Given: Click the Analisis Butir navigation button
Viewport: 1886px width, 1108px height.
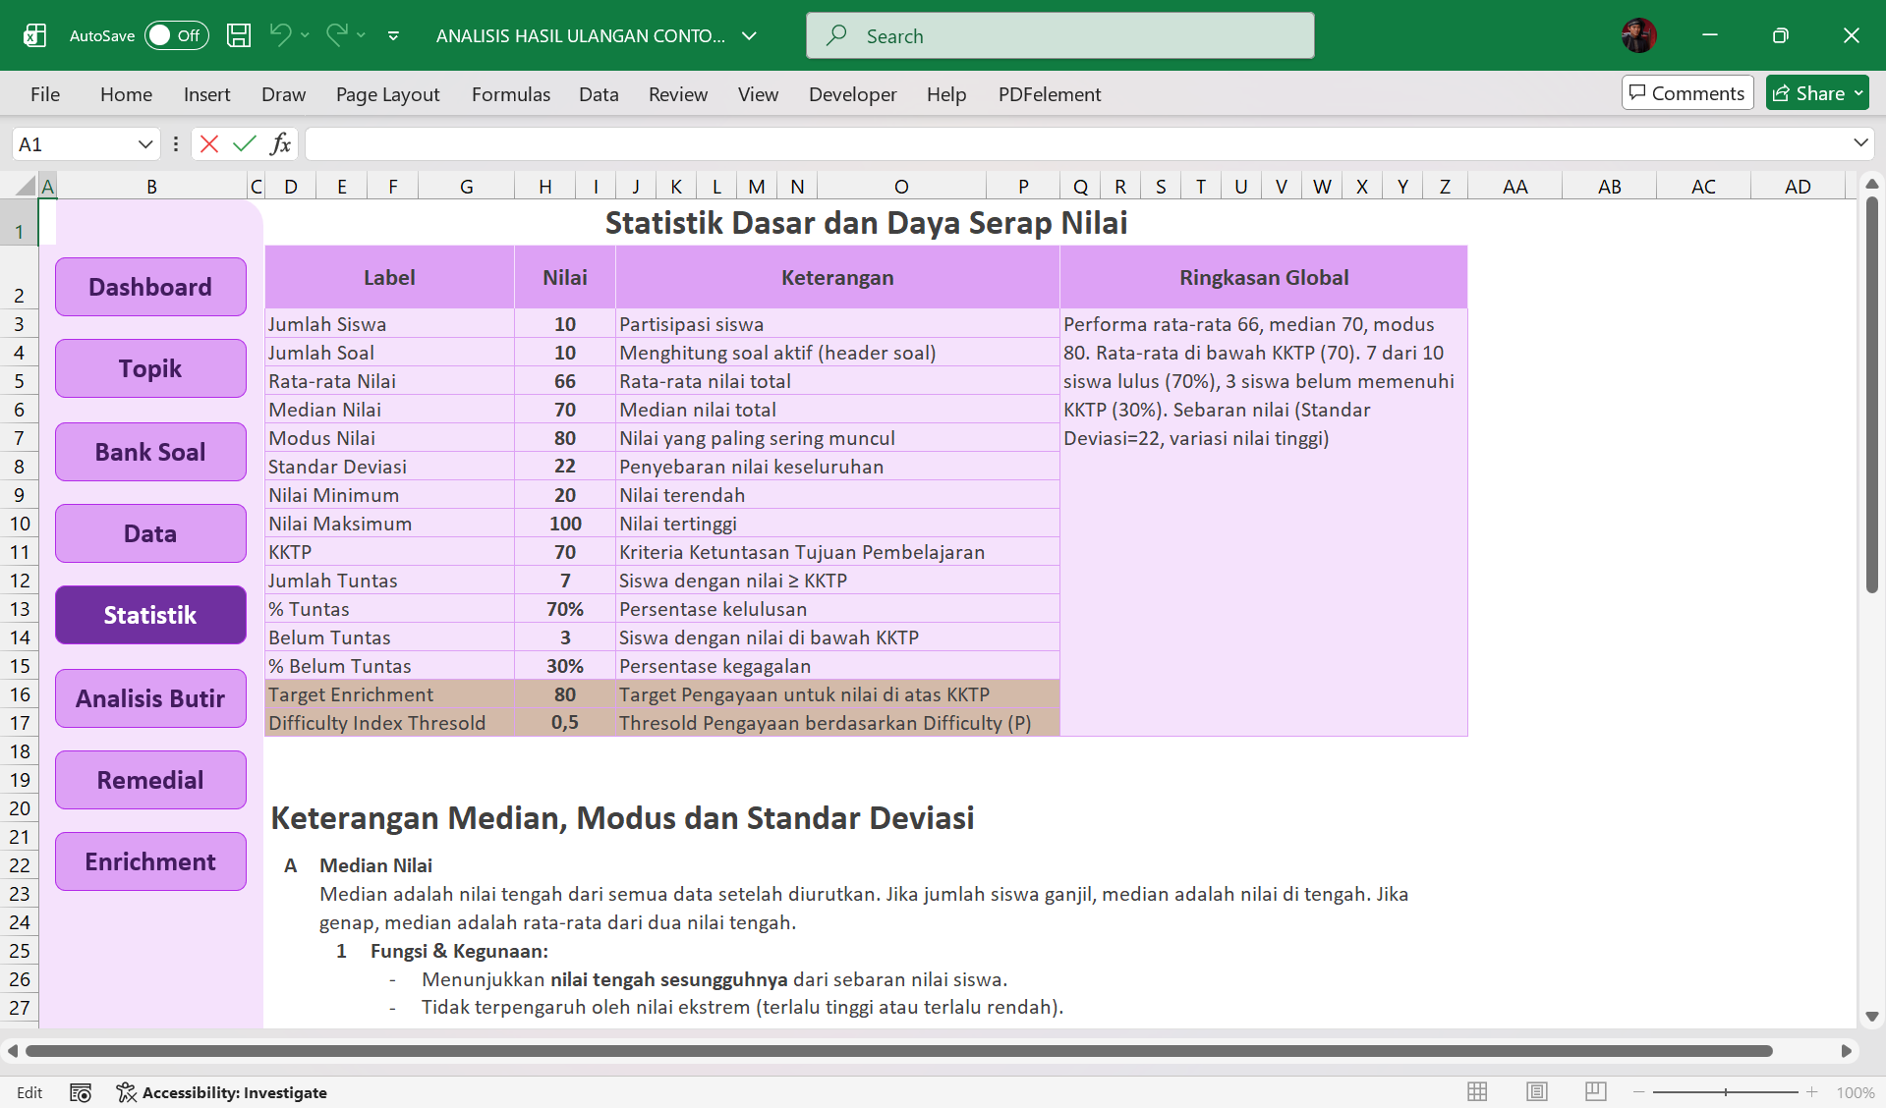Looking at the screenshot, I should 150,698.
